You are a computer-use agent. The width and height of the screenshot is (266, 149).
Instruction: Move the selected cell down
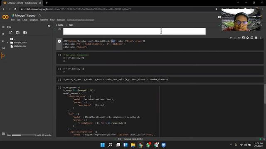235,38
